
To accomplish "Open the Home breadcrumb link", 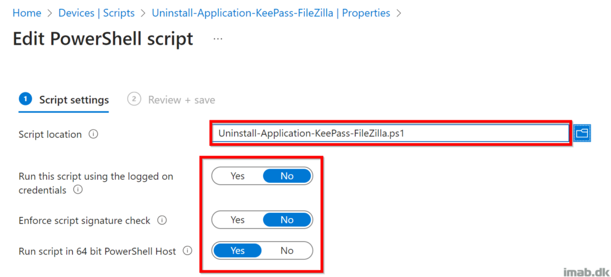I will [27, 13].
